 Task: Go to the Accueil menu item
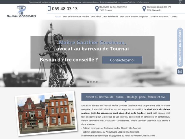(58, 17)
